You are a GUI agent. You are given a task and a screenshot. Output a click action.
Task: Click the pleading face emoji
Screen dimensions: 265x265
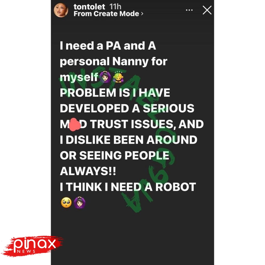[66, 202]
